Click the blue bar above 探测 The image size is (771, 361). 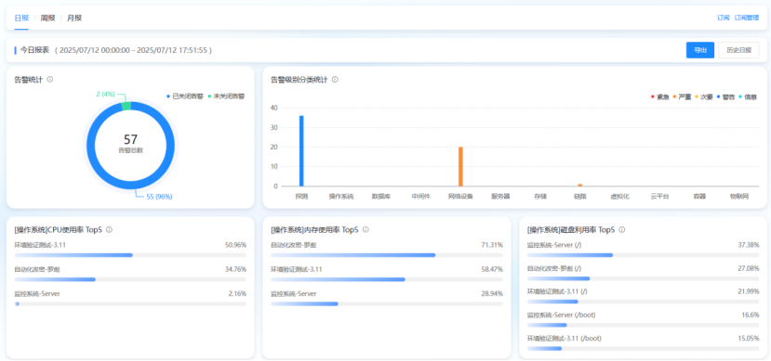coord(301,151)
